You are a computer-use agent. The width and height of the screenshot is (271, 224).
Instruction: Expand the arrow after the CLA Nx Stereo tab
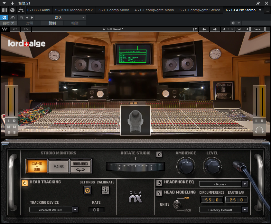260,10
